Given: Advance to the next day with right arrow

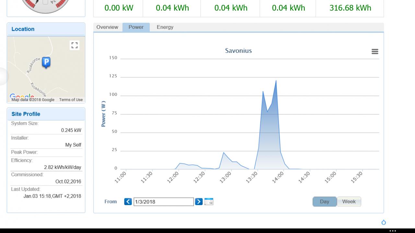Looking at the screenshot, I should click(x=199, y=202).
